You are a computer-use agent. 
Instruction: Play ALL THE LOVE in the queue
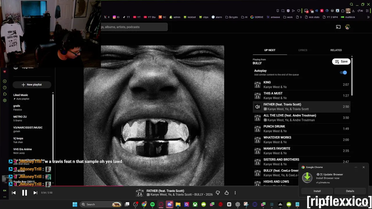(x=301, y=118)
